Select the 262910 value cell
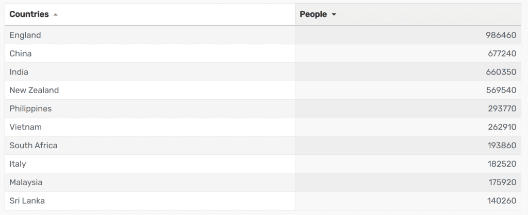The width and height of the screenshot is (528, 215). pos(408,127)
